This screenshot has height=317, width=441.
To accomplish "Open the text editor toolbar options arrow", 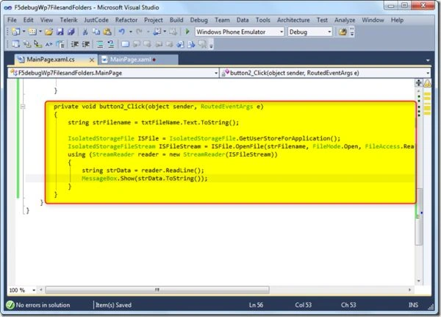I will [212, 46].
